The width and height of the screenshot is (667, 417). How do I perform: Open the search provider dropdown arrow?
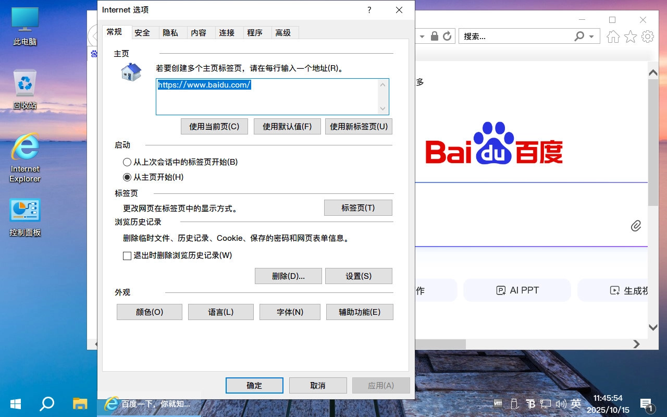pyautogui.click(x=590, y=36)
